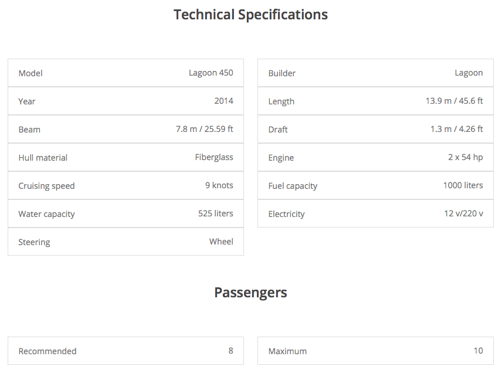This screenshot has height=380, width=502.
Task: Click the Passengers section heading
Action: (250, 293)
